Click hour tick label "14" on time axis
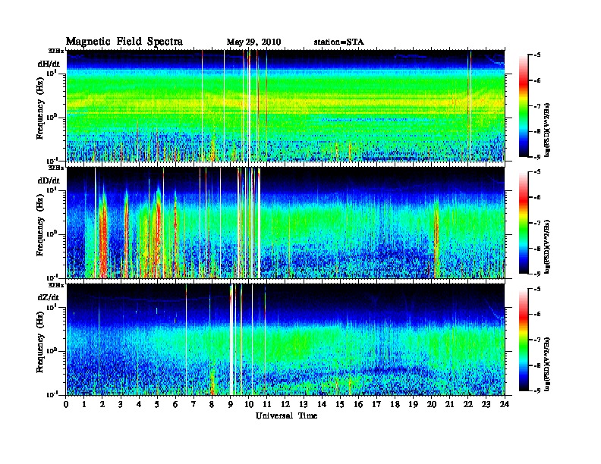Viewport: 601px width, 464px height. (x=322, y=404)
